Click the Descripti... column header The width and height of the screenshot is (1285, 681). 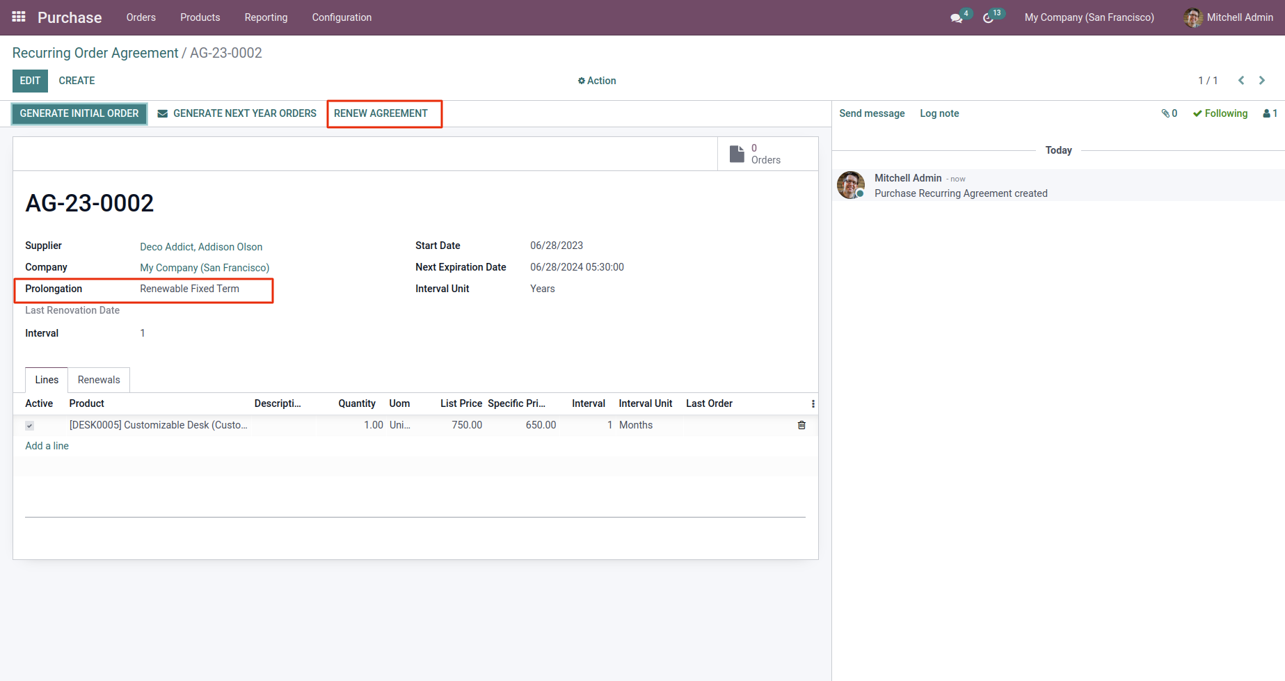point(278,403)
